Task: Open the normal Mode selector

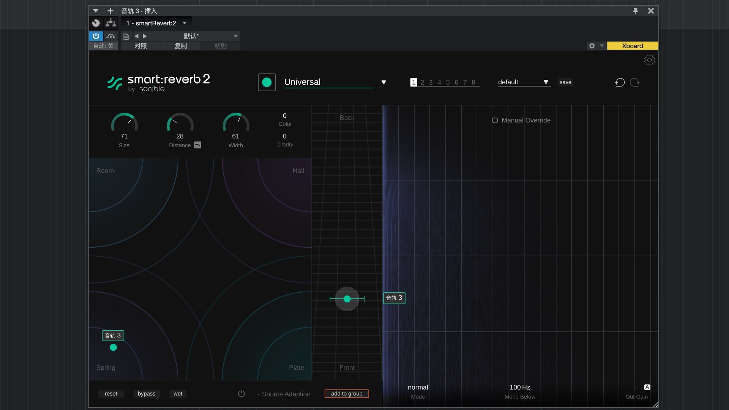Action: click(418, 387)
